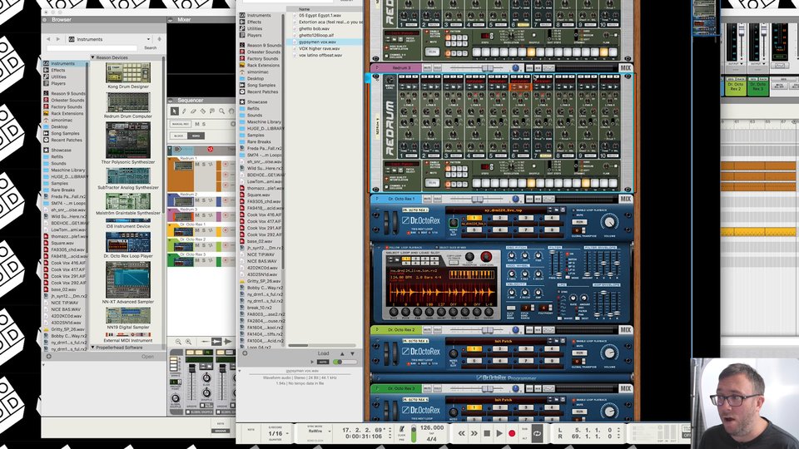The height and width of the screenshot is (449, 799).
Task: Click the browser up-folder arrow icon
Action: (160, 39)
